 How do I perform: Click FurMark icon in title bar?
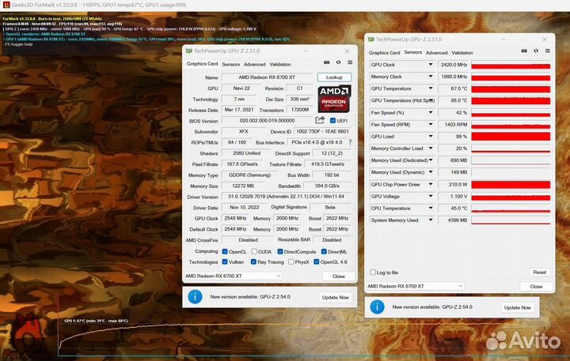(x=6, y=5)
